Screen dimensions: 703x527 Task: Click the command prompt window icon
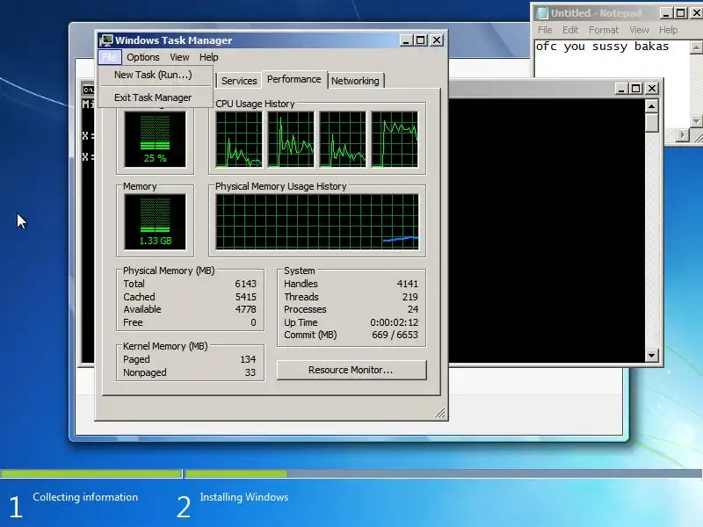[88, 90]
